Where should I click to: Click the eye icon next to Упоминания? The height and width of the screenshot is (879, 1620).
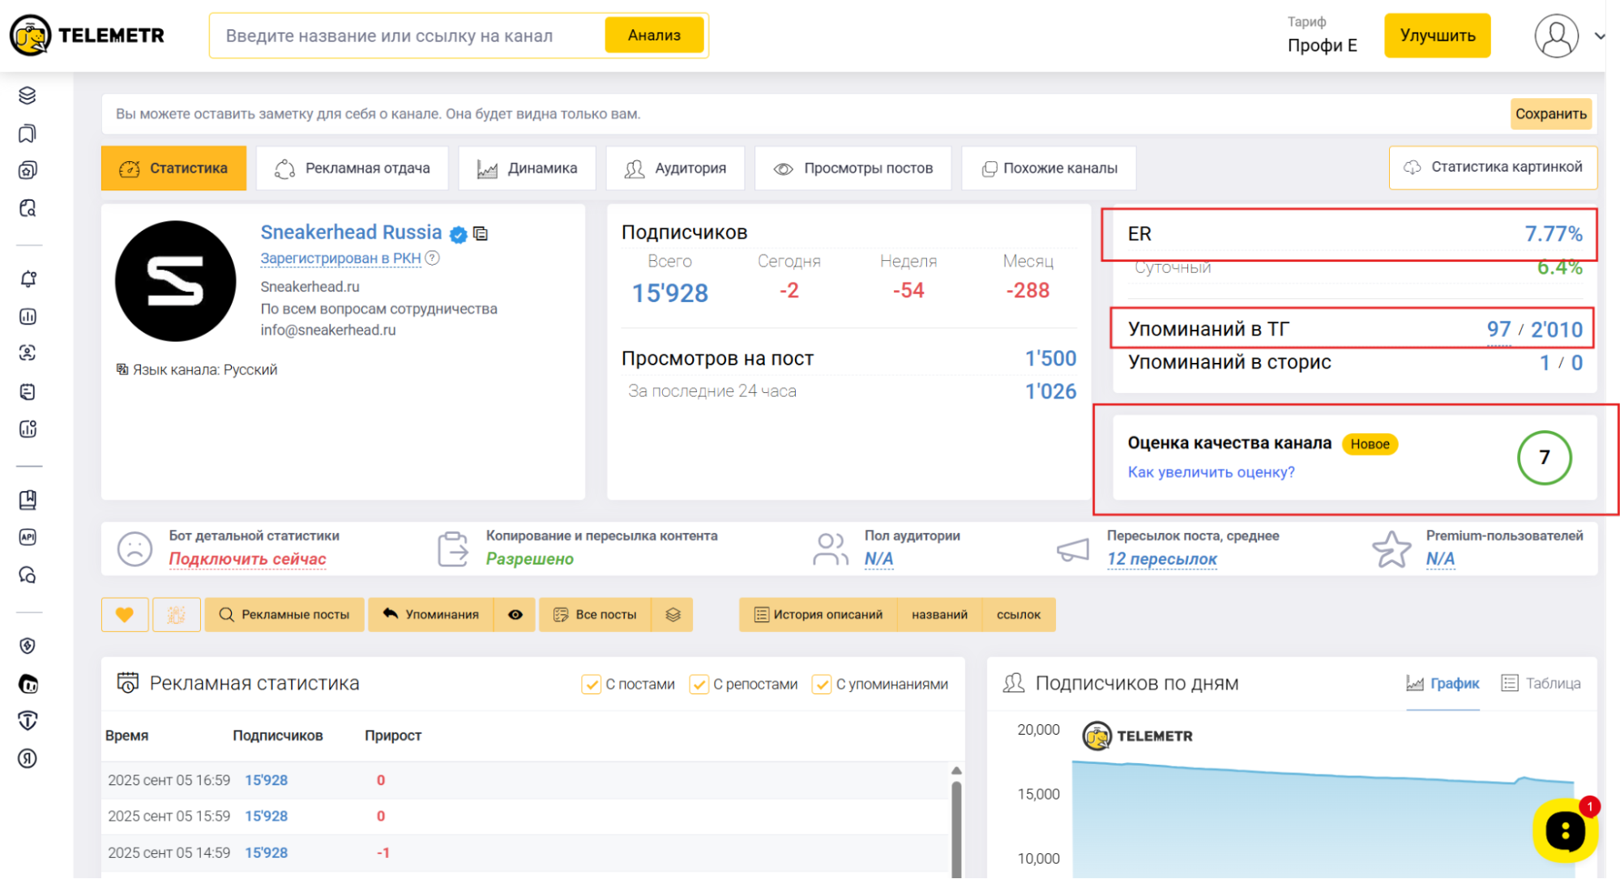point(515,615)
